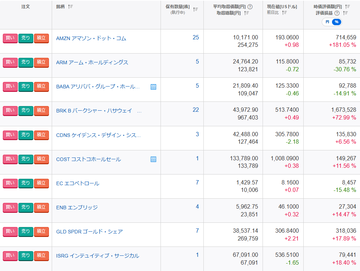Viewport: 360px width, 271px height.
Task: Set up 積立 for ARM
Action: (41, 62)
